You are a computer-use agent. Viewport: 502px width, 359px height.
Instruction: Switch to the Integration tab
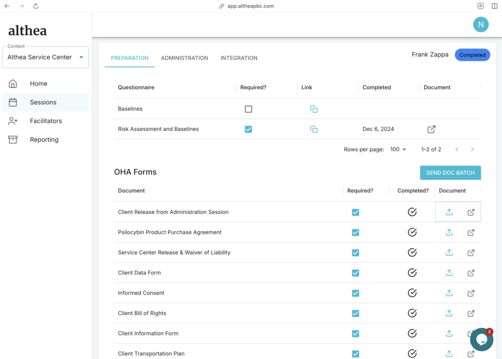point(239,58)
